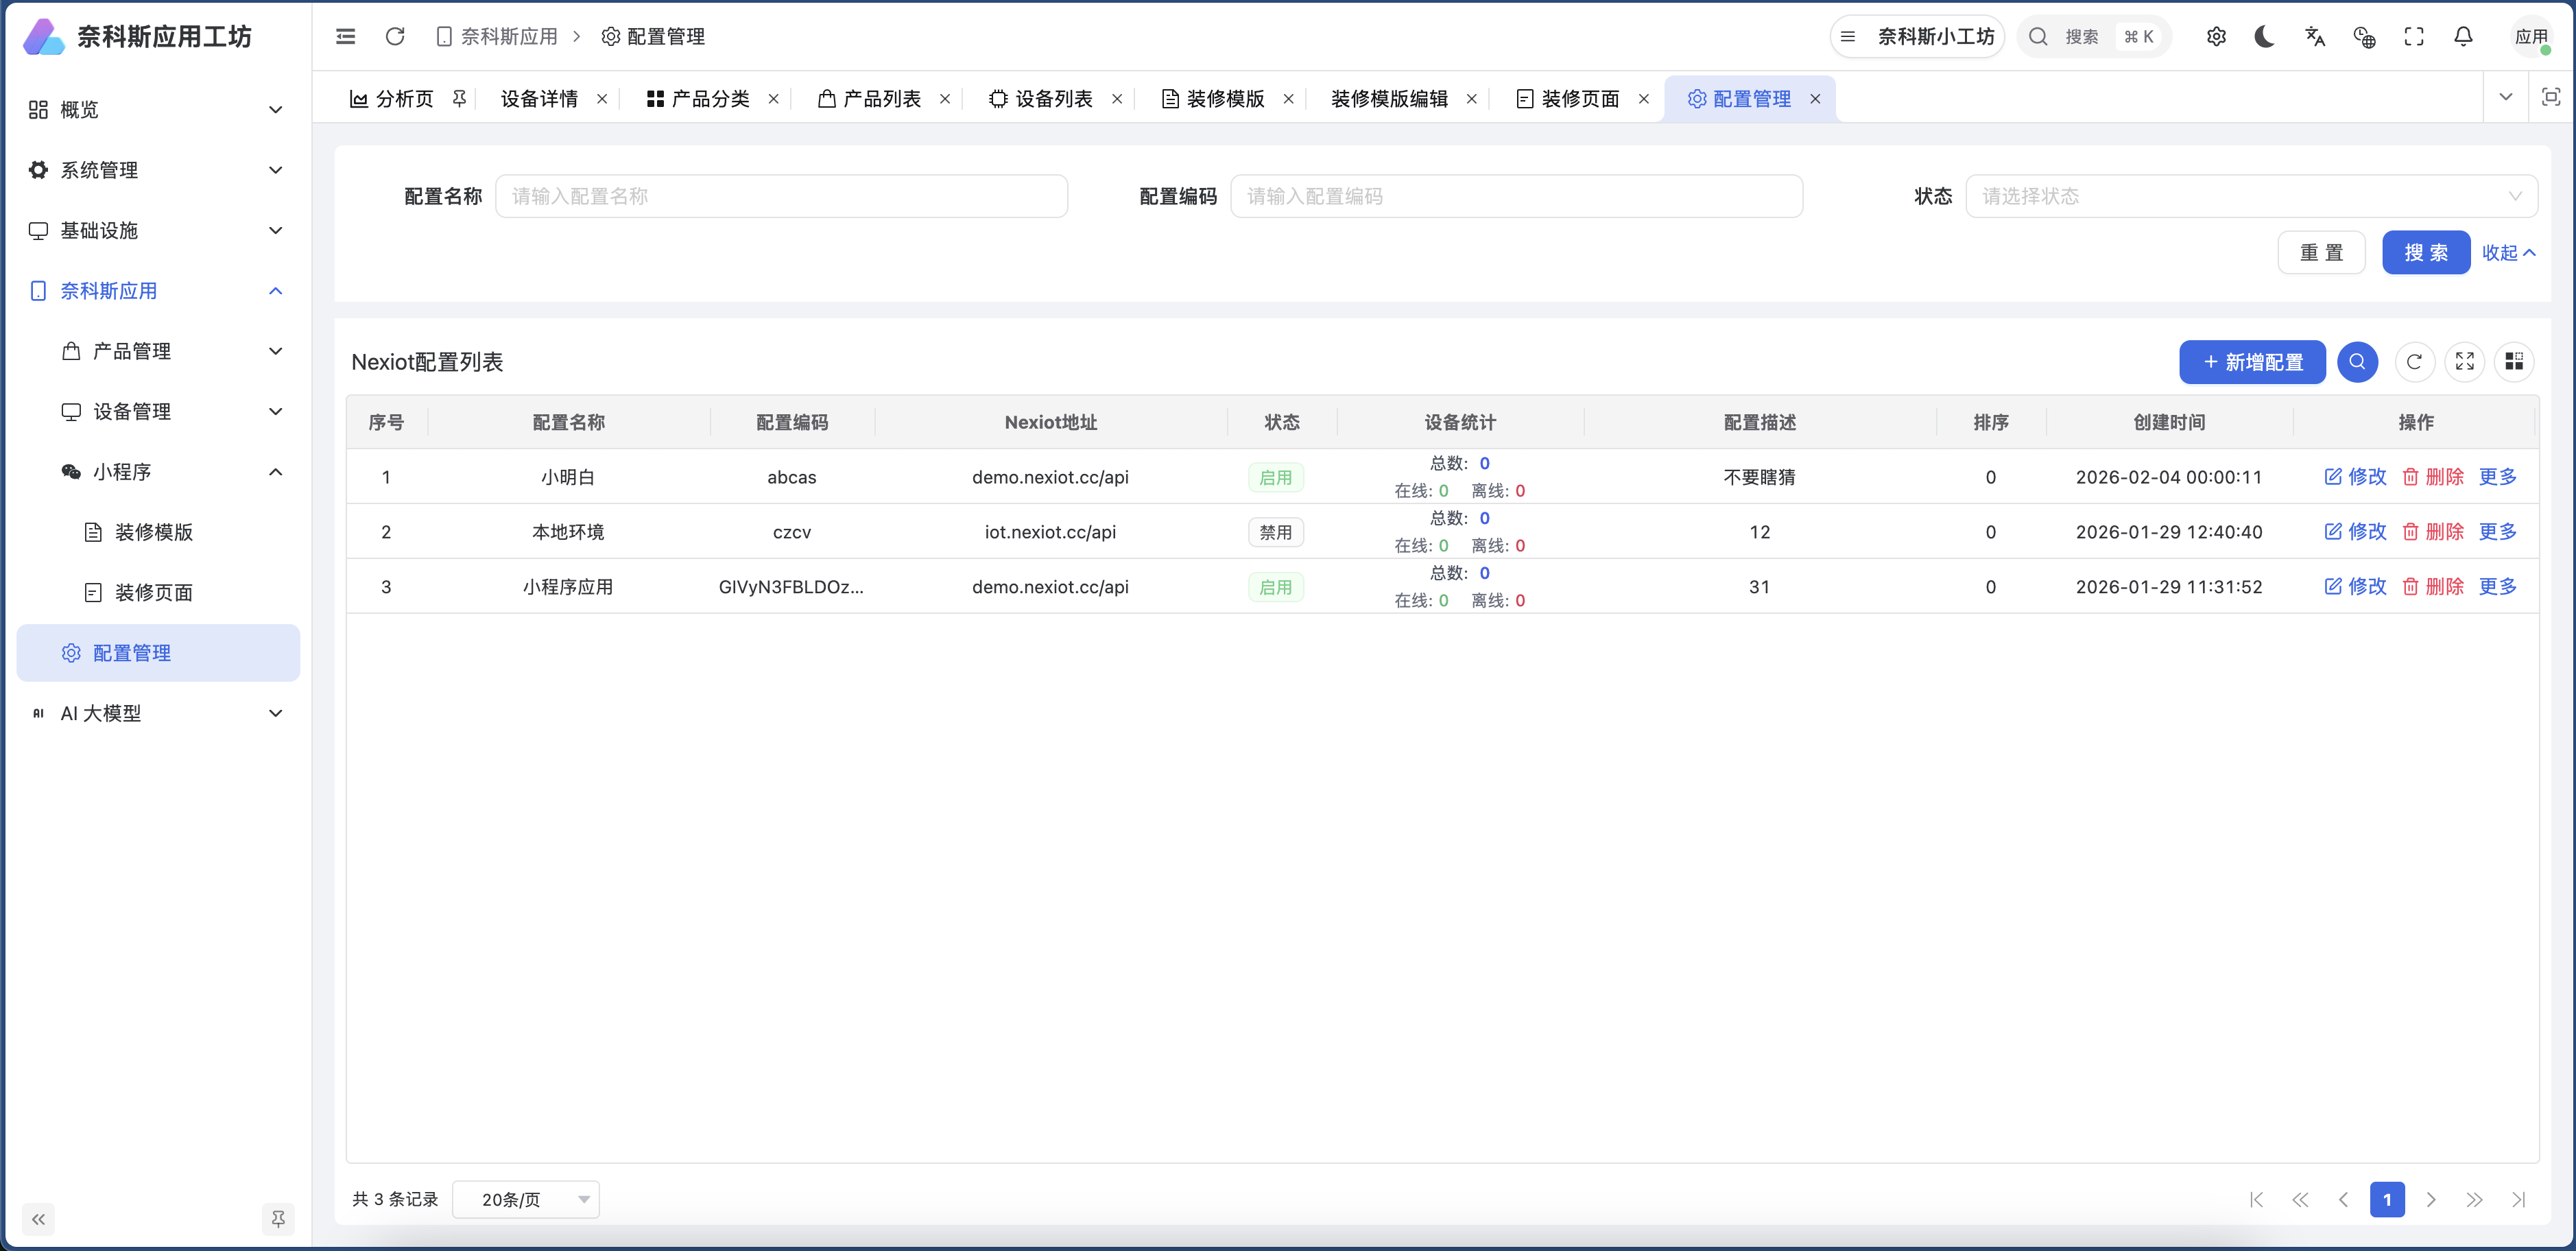Image resolution: width=2576 pixels, height=1251 pixels.
Task: Collapse the sidebar menu hamburger icon
Action: coord(346,37)
